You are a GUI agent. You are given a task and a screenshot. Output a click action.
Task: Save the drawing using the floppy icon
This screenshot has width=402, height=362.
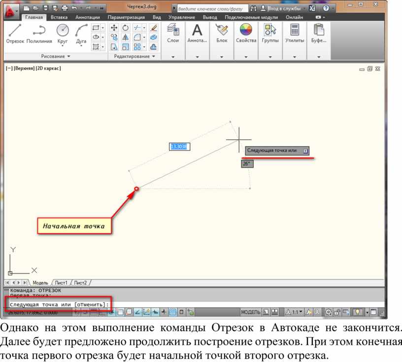[45, 8]
